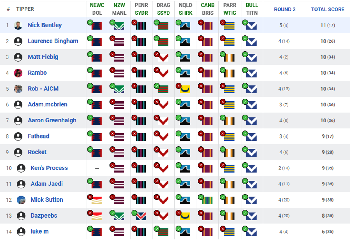Click Matt Fiebig's WTIG jersey tip icon

(228, 57)
